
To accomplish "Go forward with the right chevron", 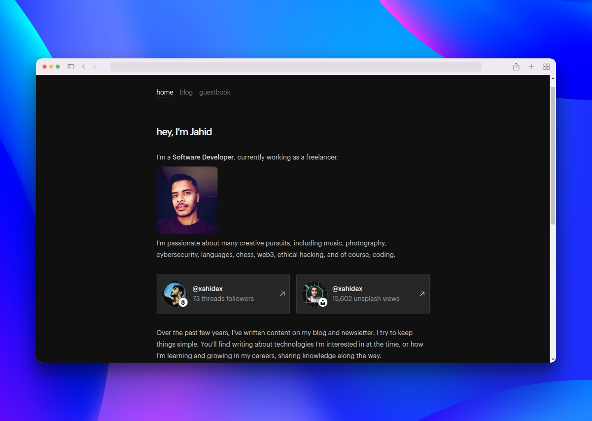I will pos(95,67).
